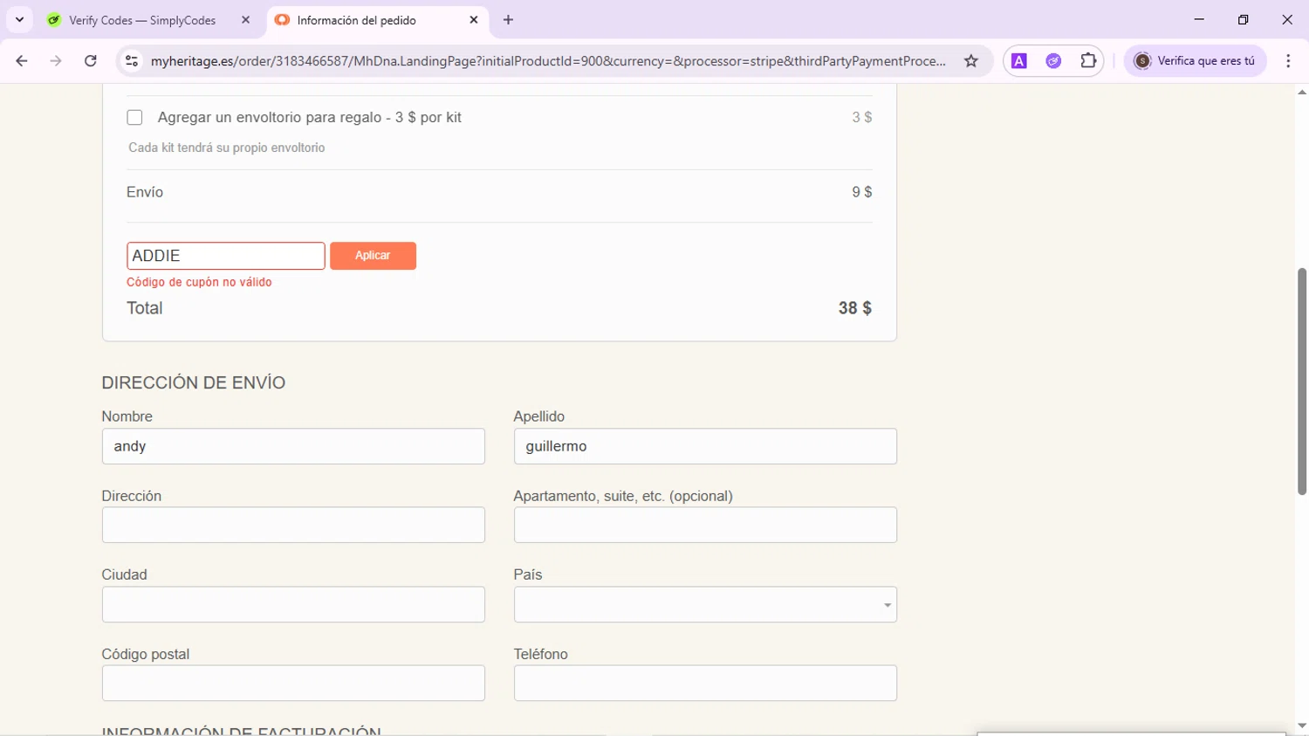This screenshot has width=1309, height=736.
Task: Restore down the browser window
Action: pyautogui.click(x=1243, y=19)
